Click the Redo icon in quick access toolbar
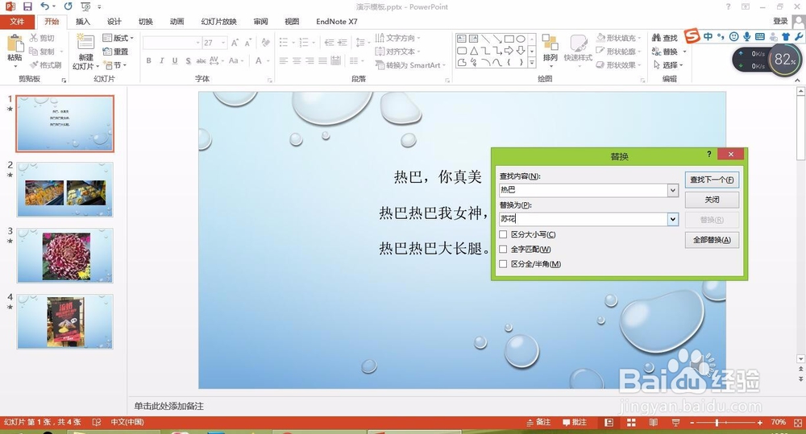Screen dimensions: 806x434 [x=68, y=6]
